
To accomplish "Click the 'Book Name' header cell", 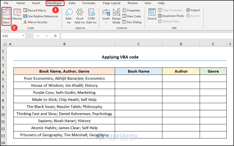I will pos(138,71).
